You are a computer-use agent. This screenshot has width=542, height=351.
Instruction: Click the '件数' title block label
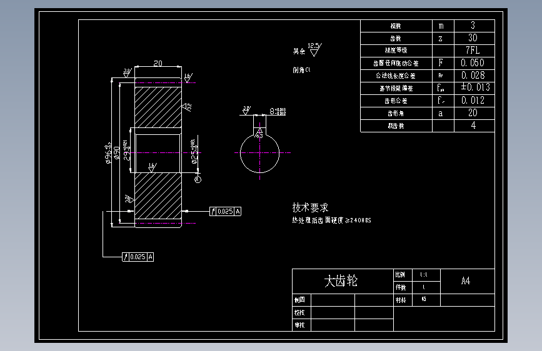coord(401,287)
